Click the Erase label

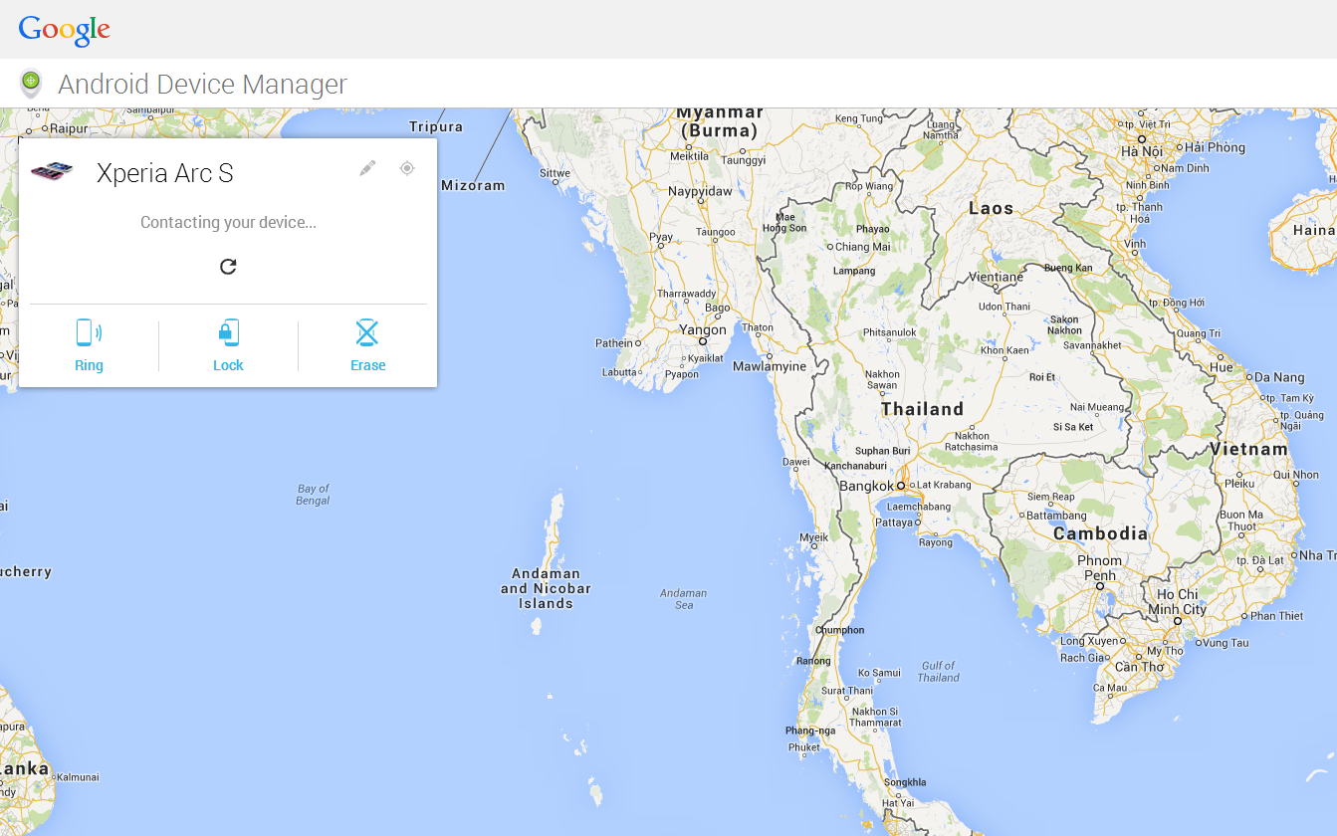click(367, 365)
